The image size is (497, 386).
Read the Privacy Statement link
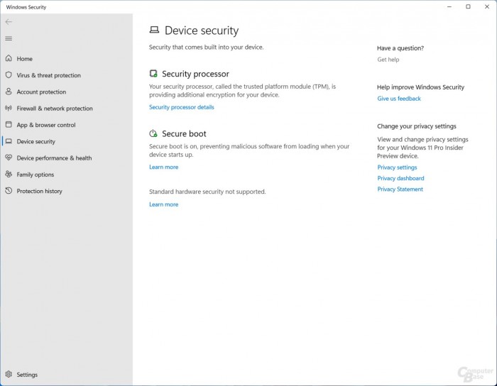(400, 189)
